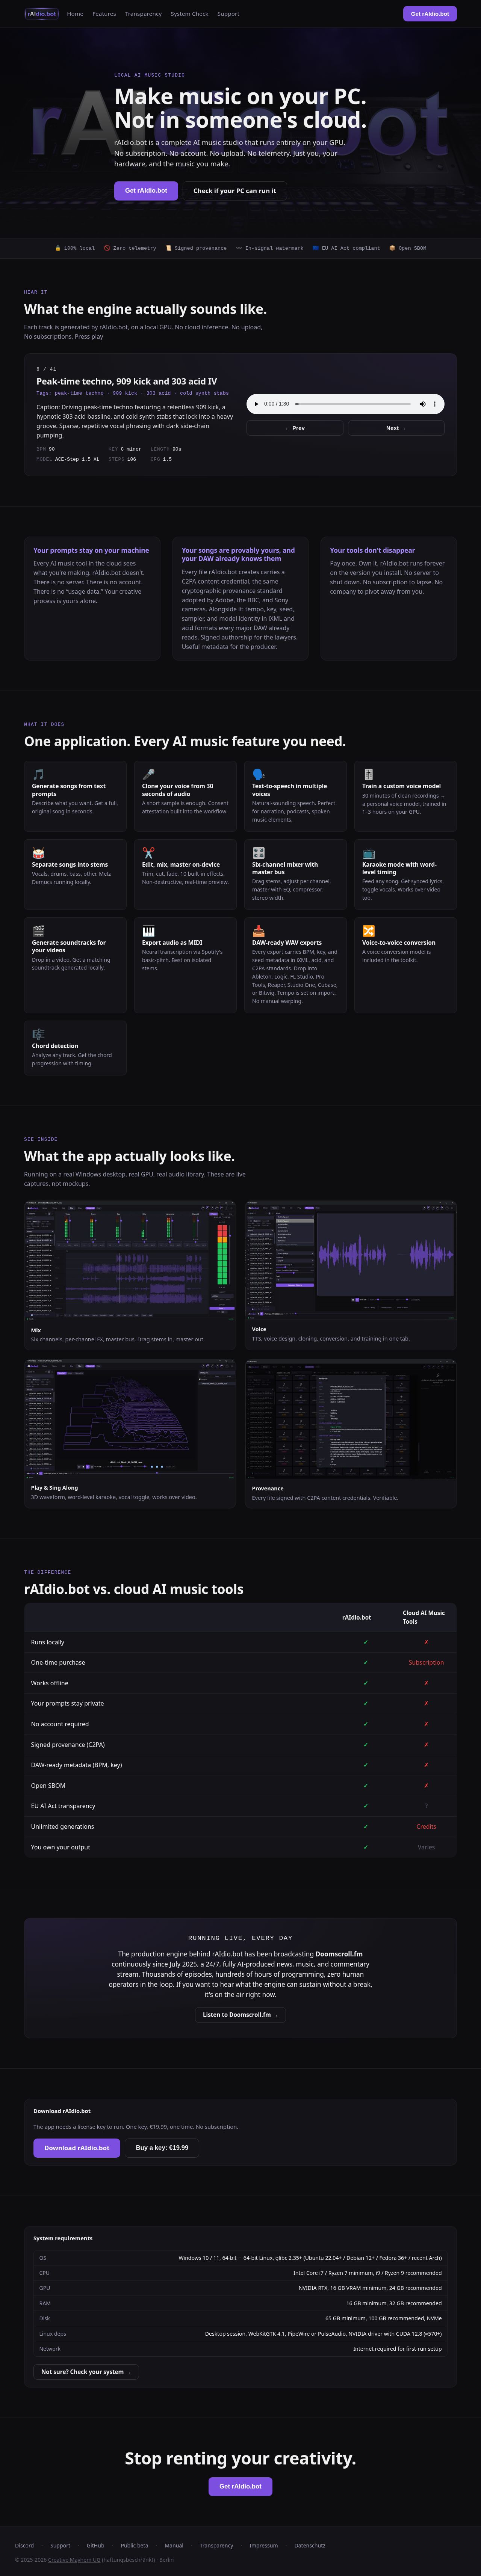The height and width of the screenshot is (2576, 481).
Task: Click the speaking head icon on Text-to-speech card
Action: tap(258, 774)
